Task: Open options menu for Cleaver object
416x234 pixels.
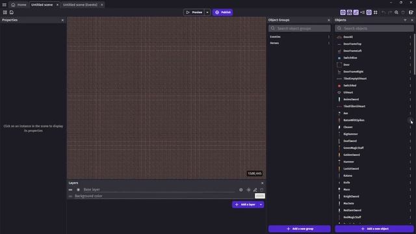Action: pos(410,127)
